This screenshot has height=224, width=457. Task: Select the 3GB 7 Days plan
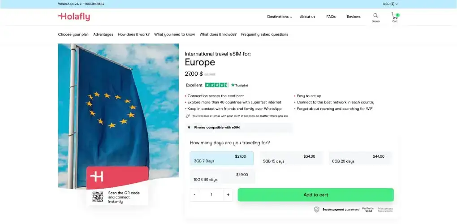click(221, 159)
